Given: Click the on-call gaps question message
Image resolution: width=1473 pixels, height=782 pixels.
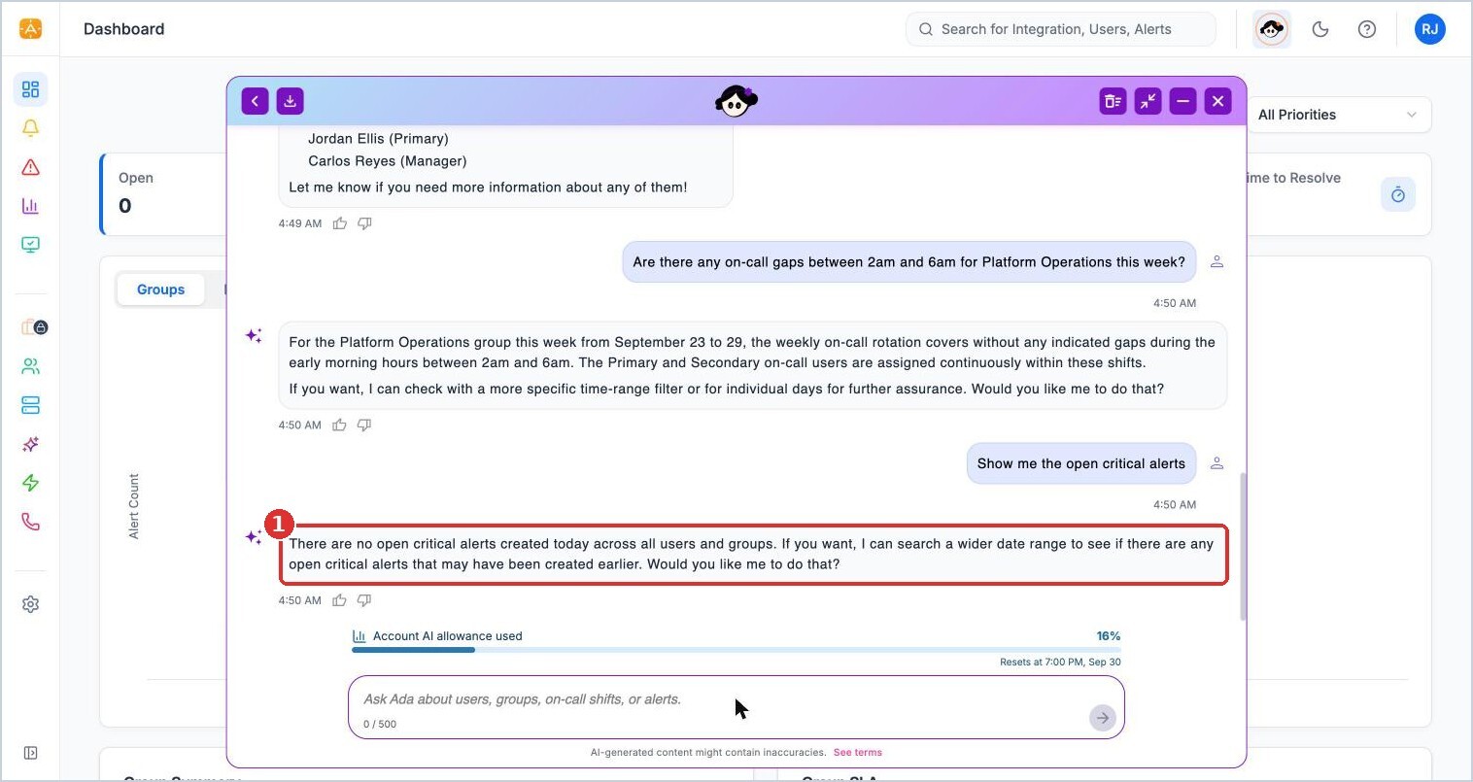Looking at the screenshot, I should (909, 262).
